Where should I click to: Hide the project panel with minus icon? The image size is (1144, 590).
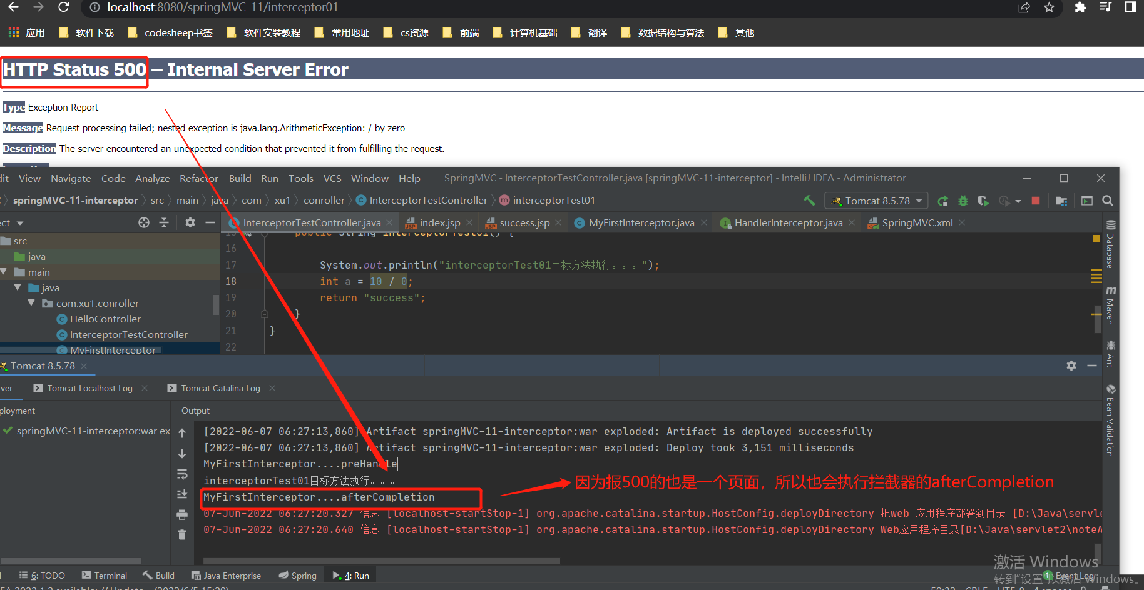210,222
